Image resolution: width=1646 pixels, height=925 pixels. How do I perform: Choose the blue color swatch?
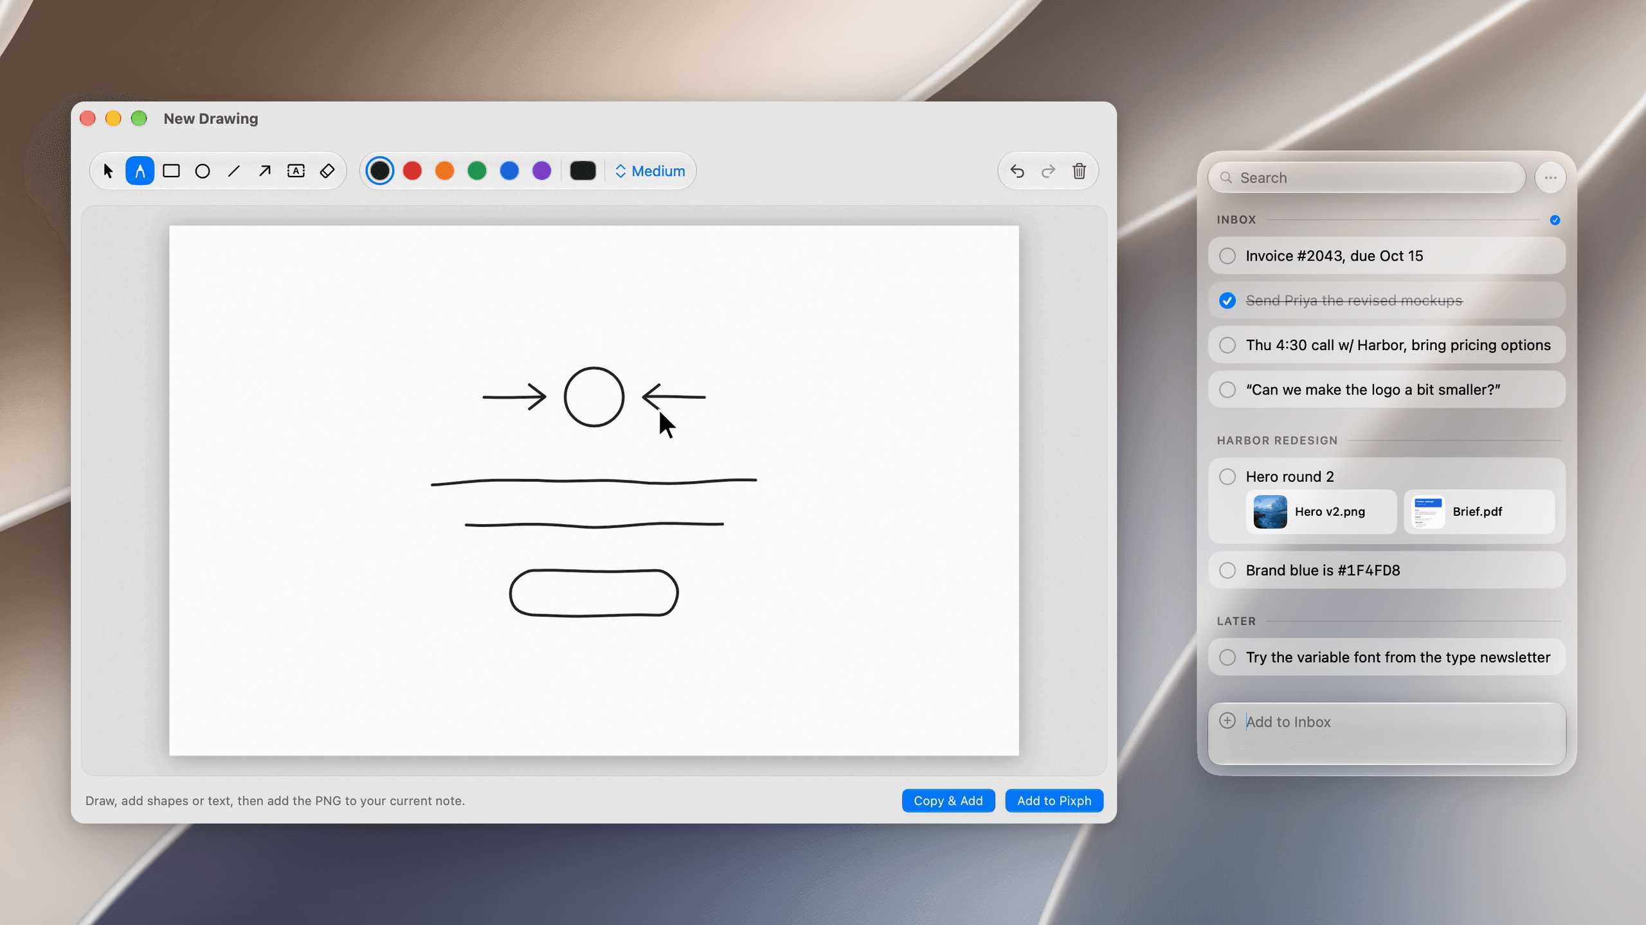pos(509,171)
